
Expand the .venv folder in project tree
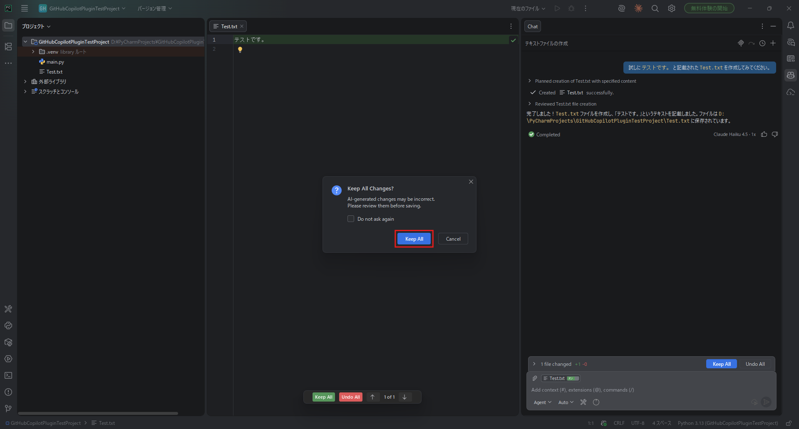[33, 52]
